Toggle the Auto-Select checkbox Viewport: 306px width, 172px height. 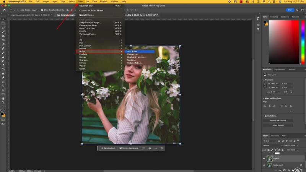click(x=19, y=10)
